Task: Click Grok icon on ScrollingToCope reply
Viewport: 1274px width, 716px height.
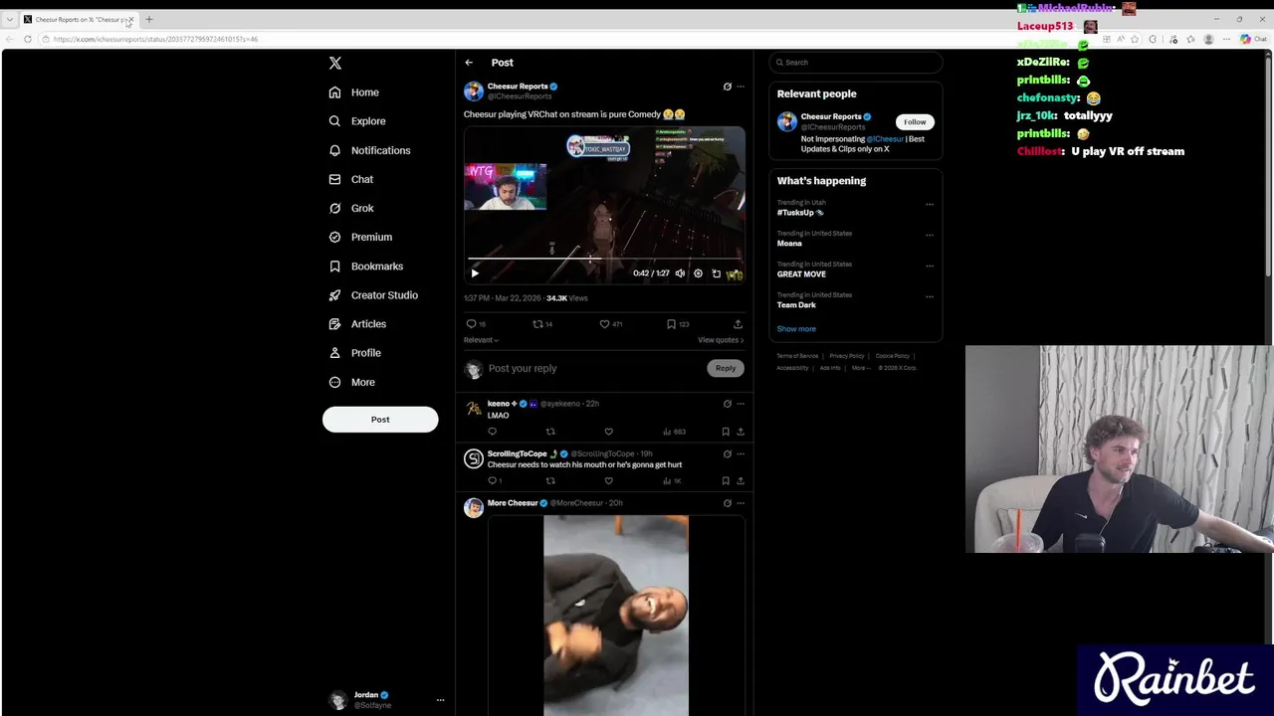Action: coord(727,453)
